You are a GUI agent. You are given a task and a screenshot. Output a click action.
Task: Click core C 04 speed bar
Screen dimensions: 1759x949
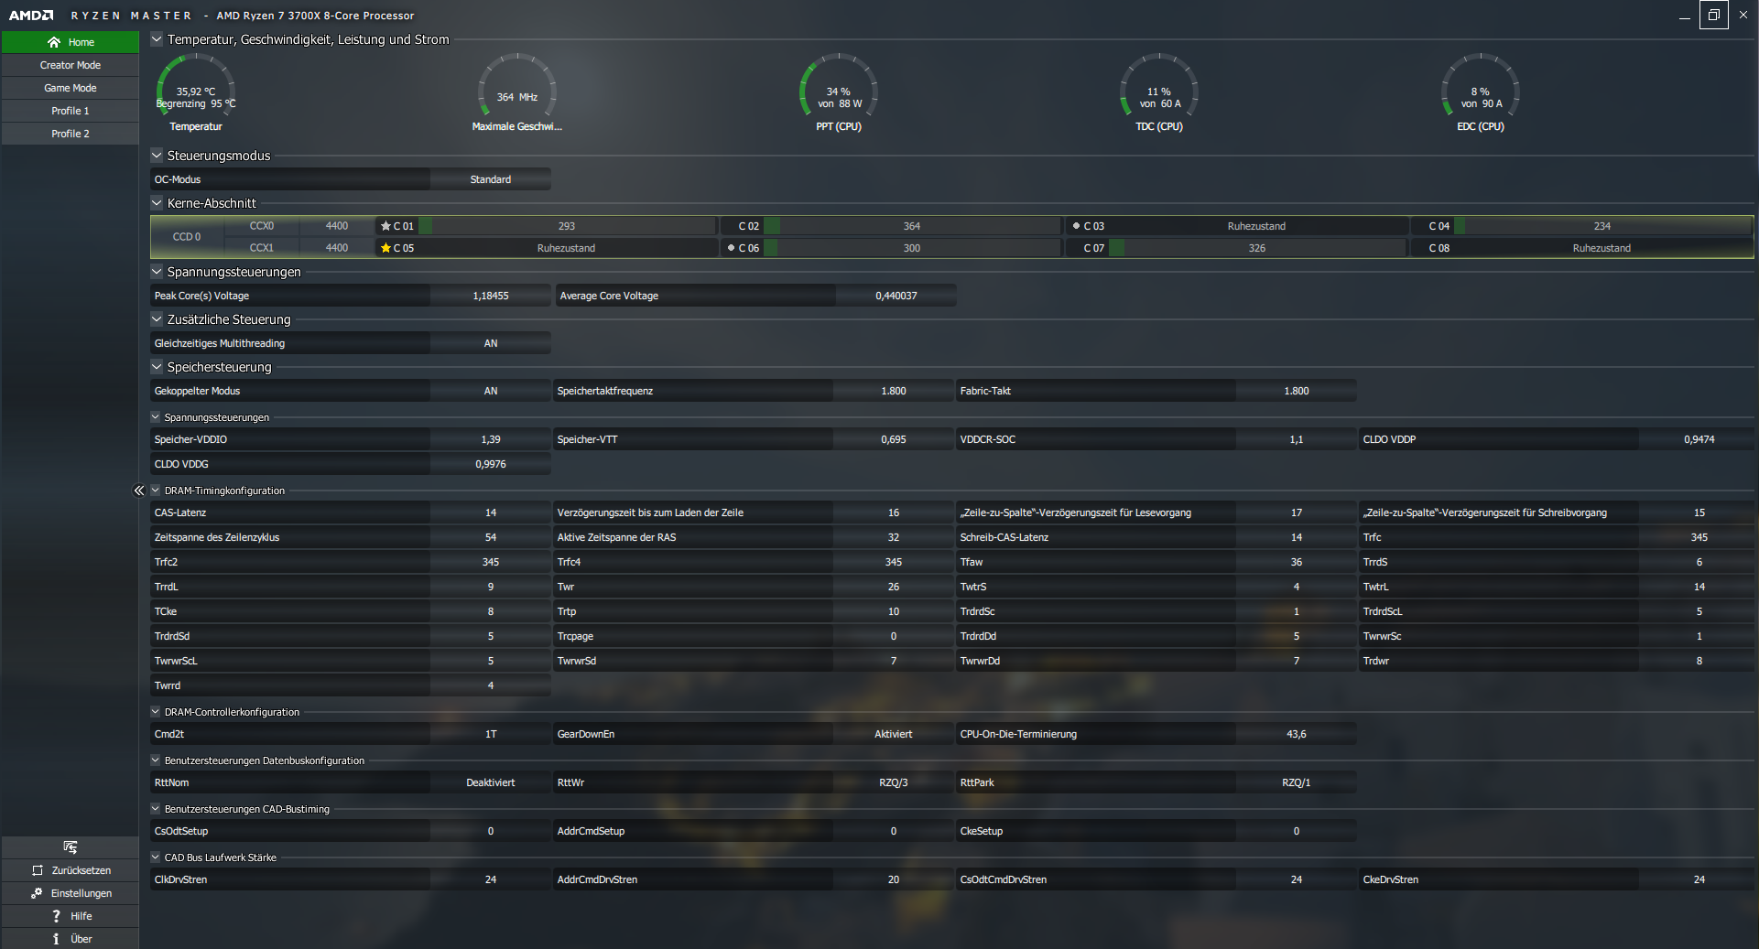(x=1602, y=226)
